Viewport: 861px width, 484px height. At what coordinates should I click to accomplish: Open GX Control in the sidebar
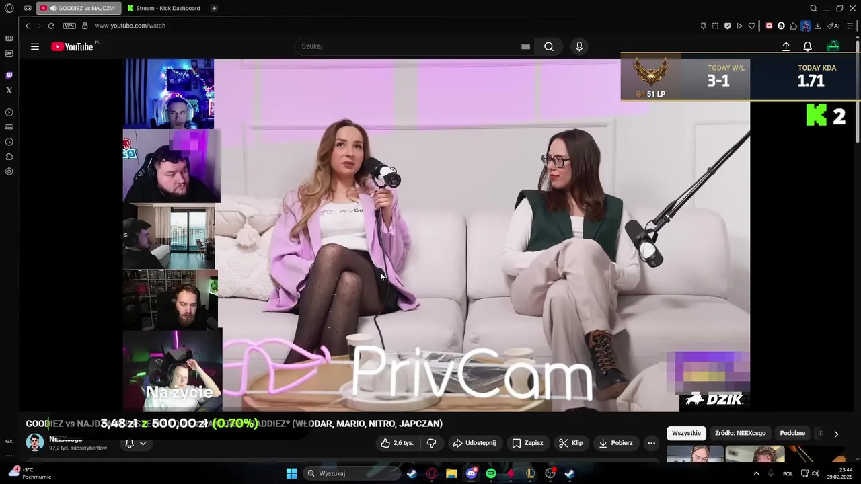pyautogui.click(x=9, y=38)
